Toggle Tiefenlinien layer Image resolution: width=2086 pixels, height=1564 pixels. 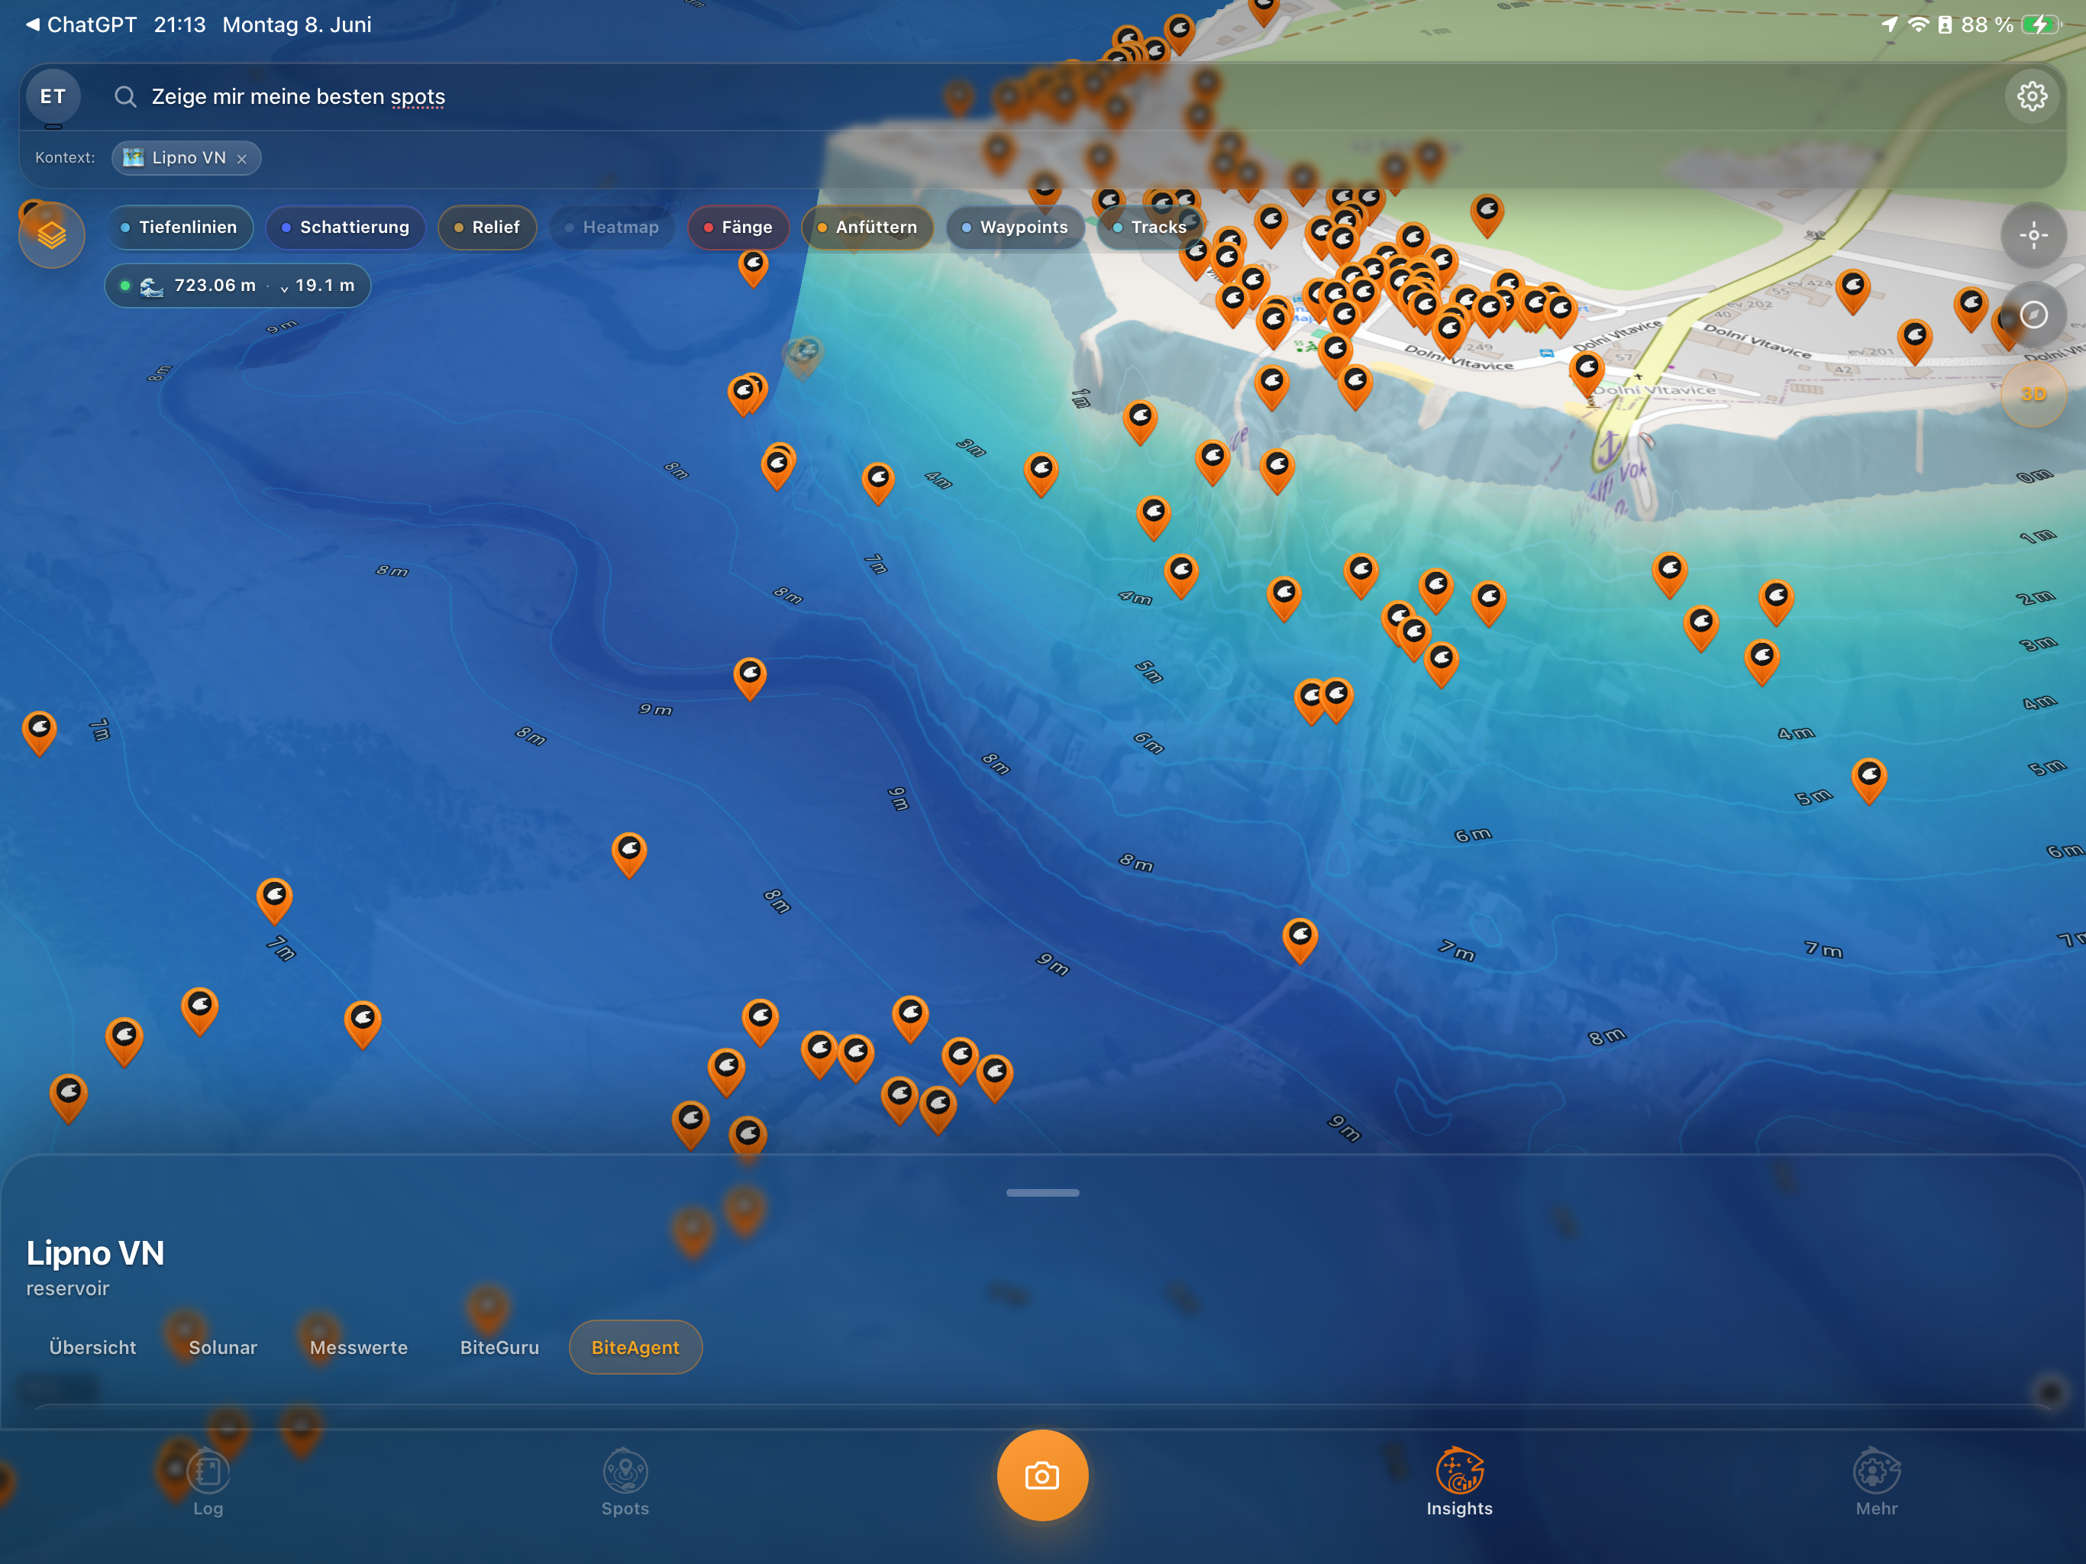pyautogui.click(x=179, y=228)
